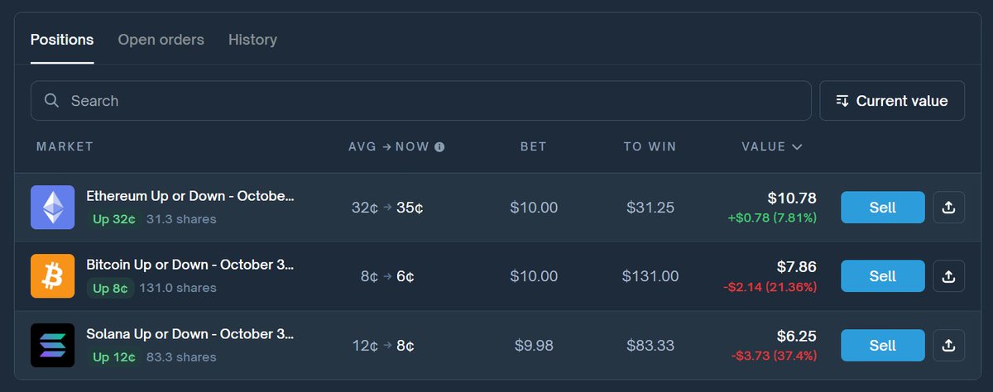This screenshot has width=993, height=392.
Task: Switch to the History tab
Action: point(252,40)
